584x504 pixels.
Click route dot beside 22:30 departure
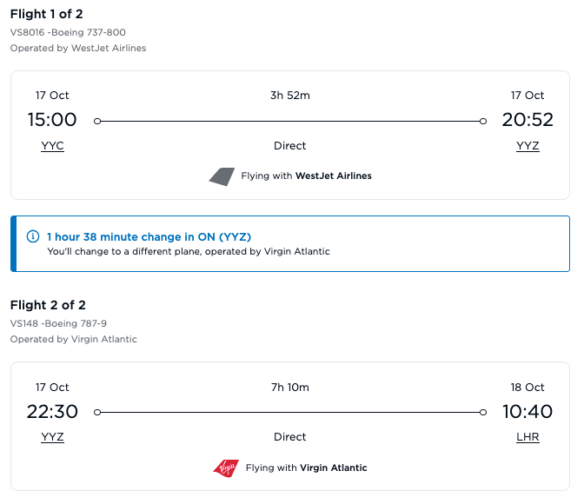pyautogui.click(x=96, y=413)
